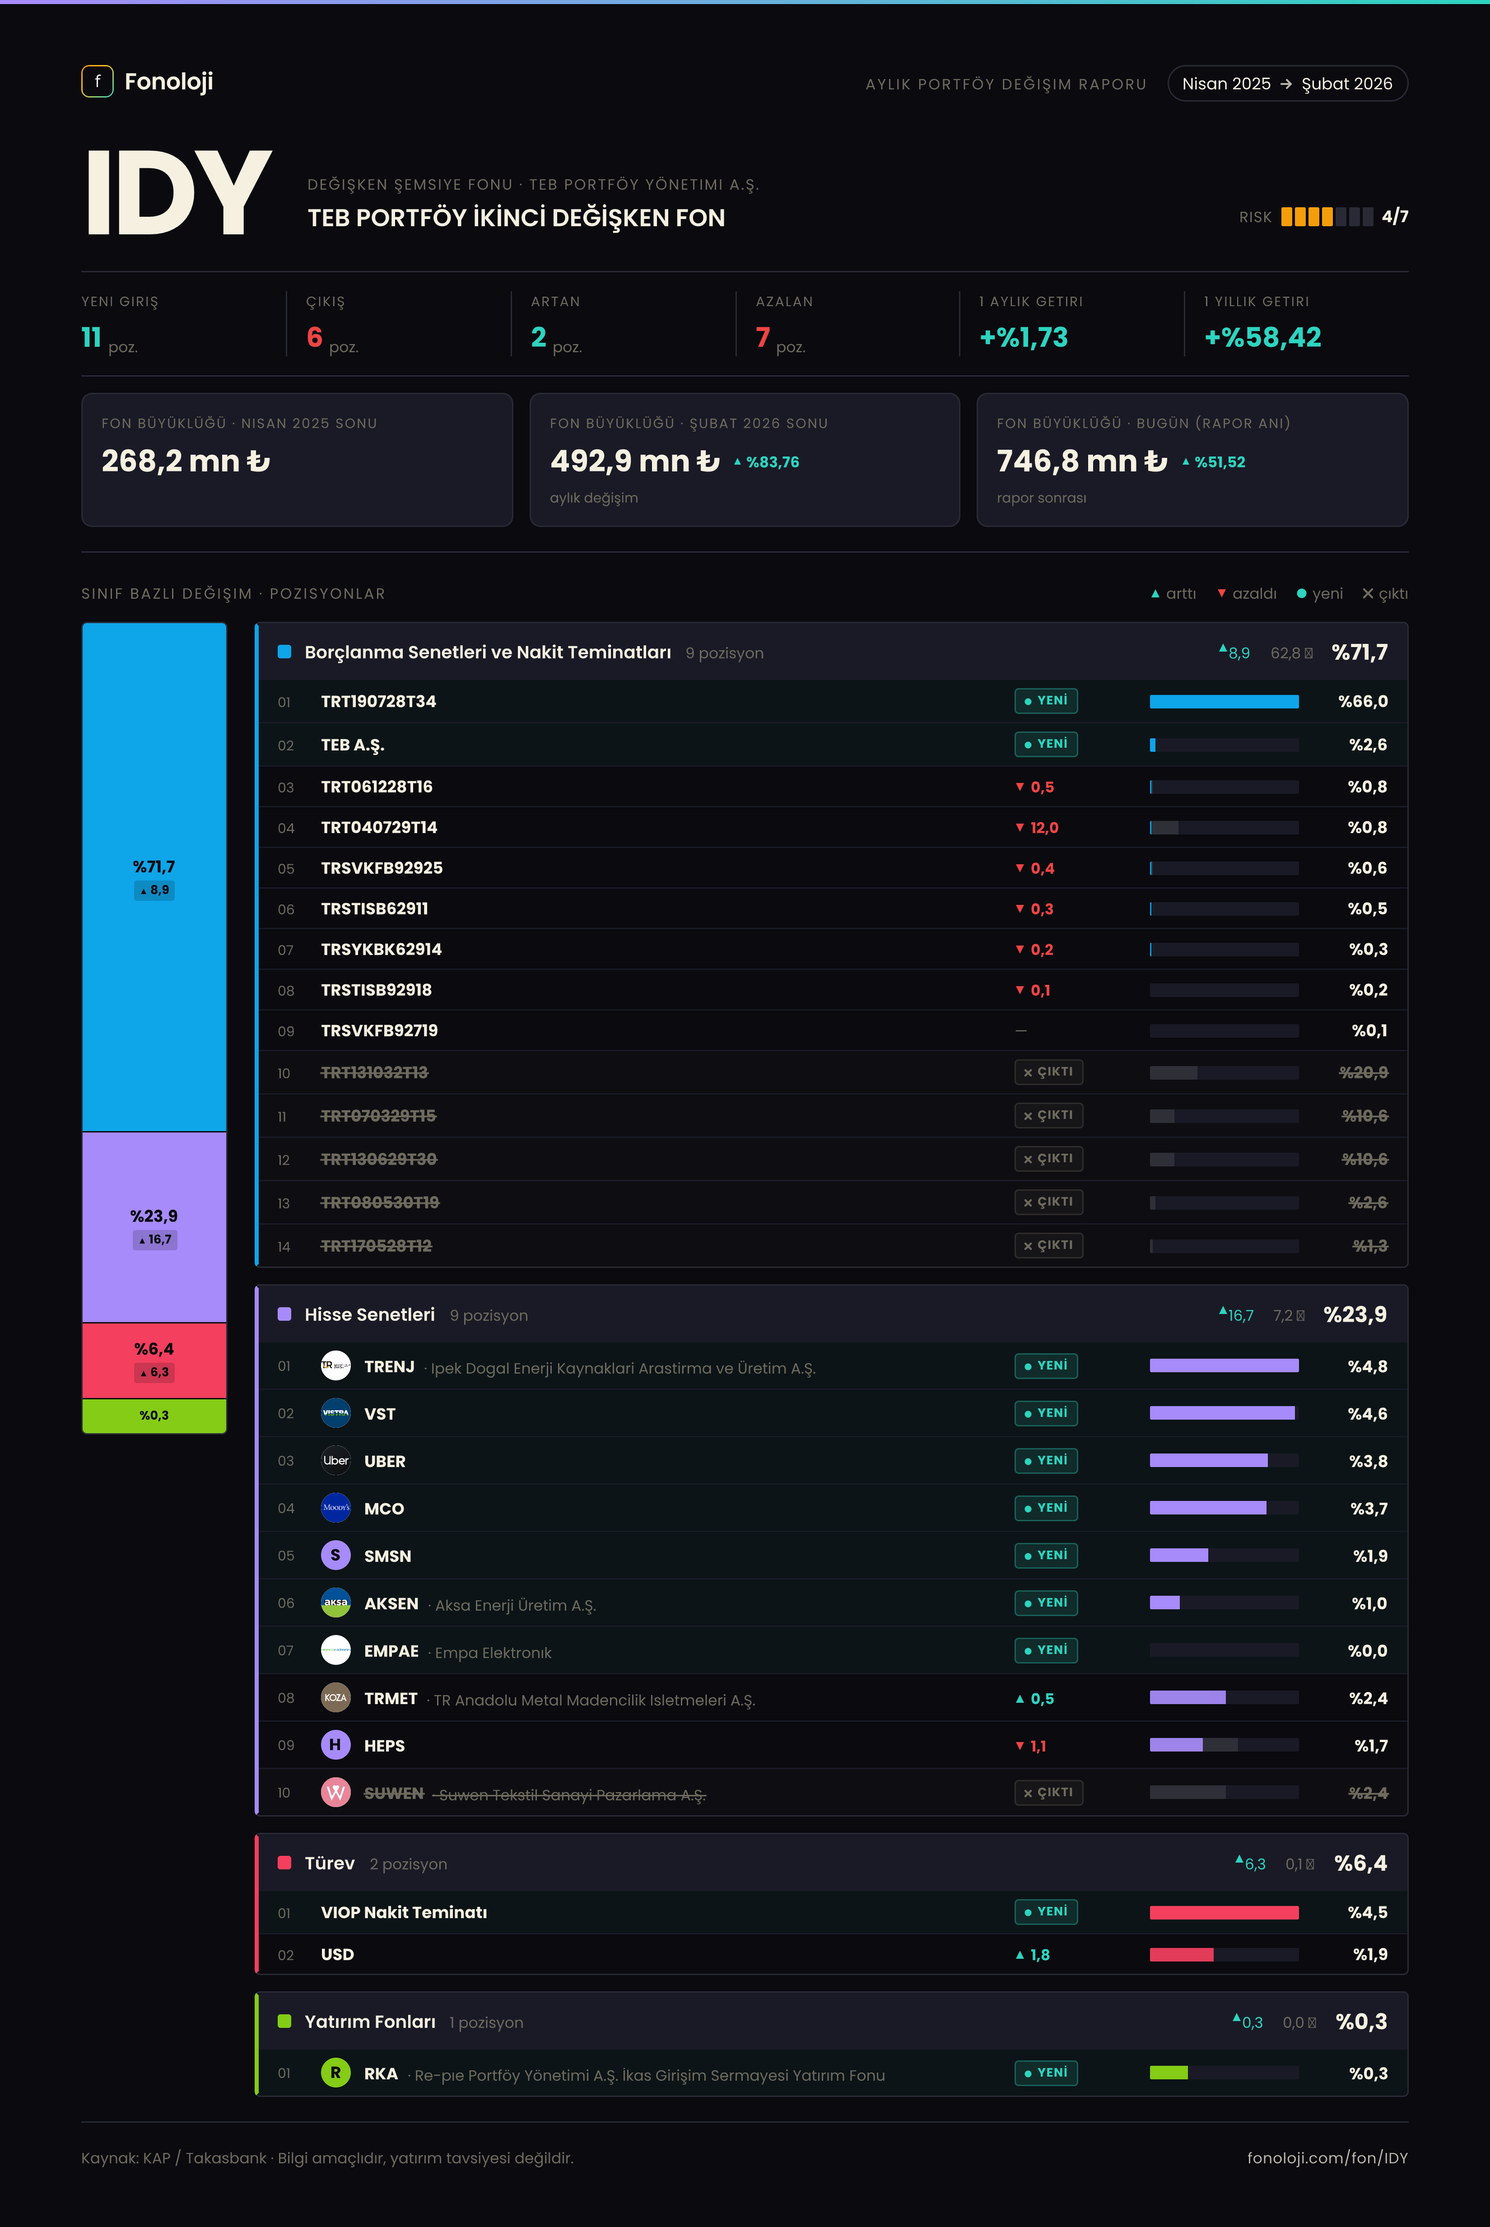1490x2227 pixels.
Task: Click the ÇIKTI badge on TRT131032T13
Action: point(1049,1073)
